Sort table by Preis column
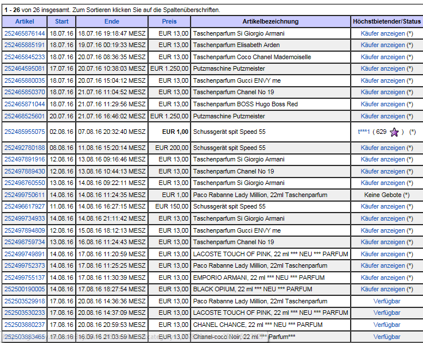Screen dimensions: 423x343 tap(169, 22)
